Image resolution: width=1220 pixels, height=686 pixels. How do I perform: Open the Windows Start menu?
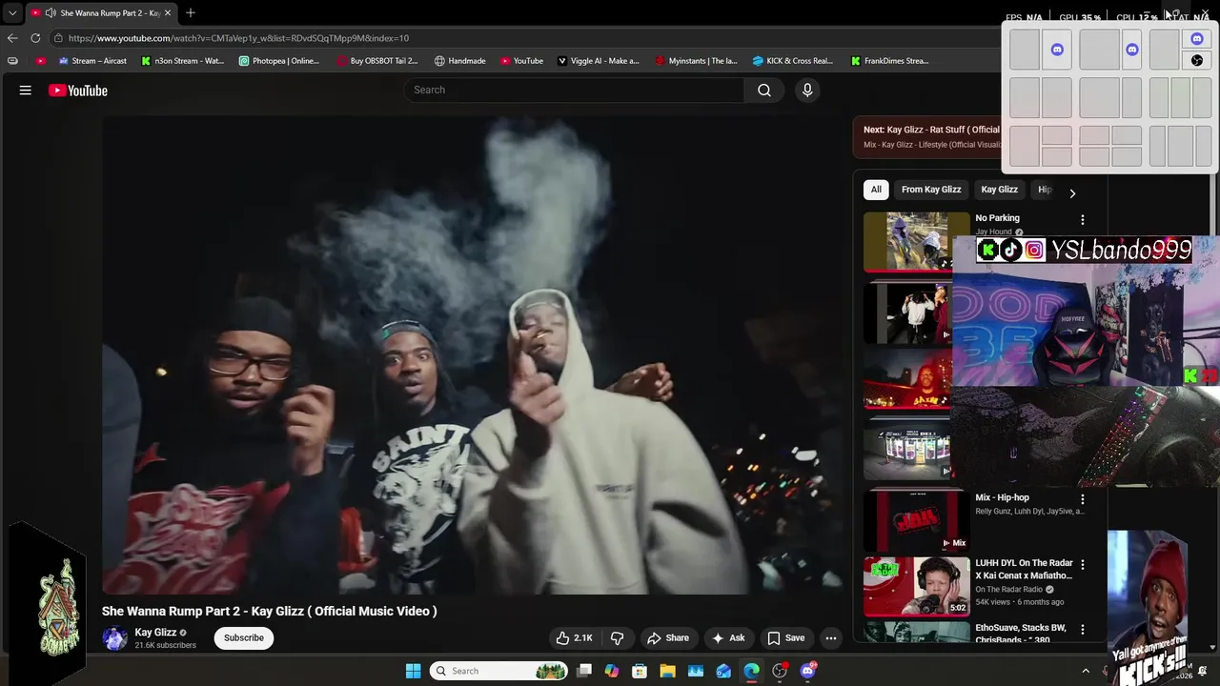tap(413, 671)
